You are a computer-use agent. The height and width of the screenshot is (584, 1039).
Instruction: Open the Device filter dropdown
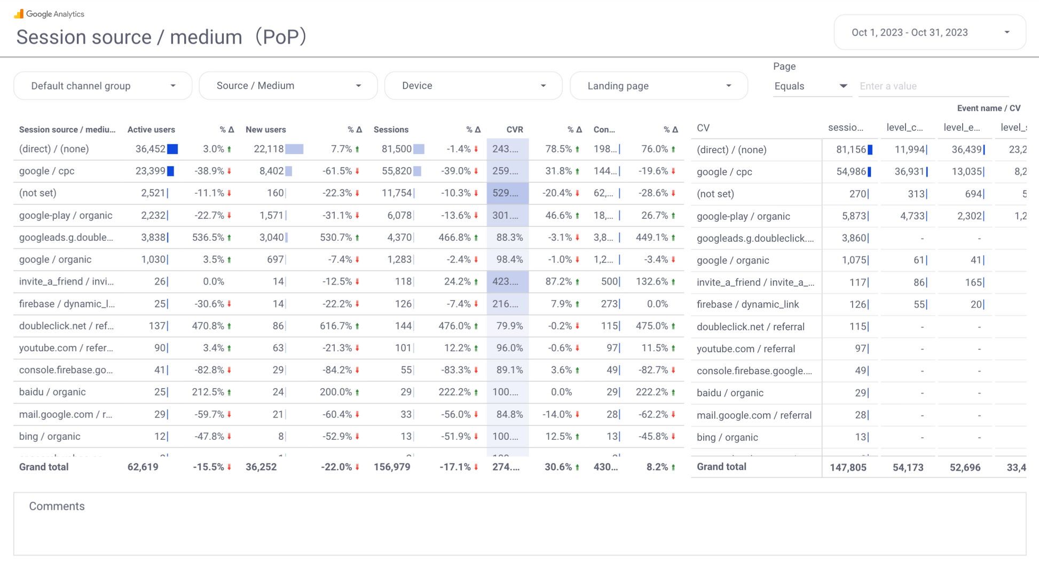pyautogui.click(x=474, y=86)
